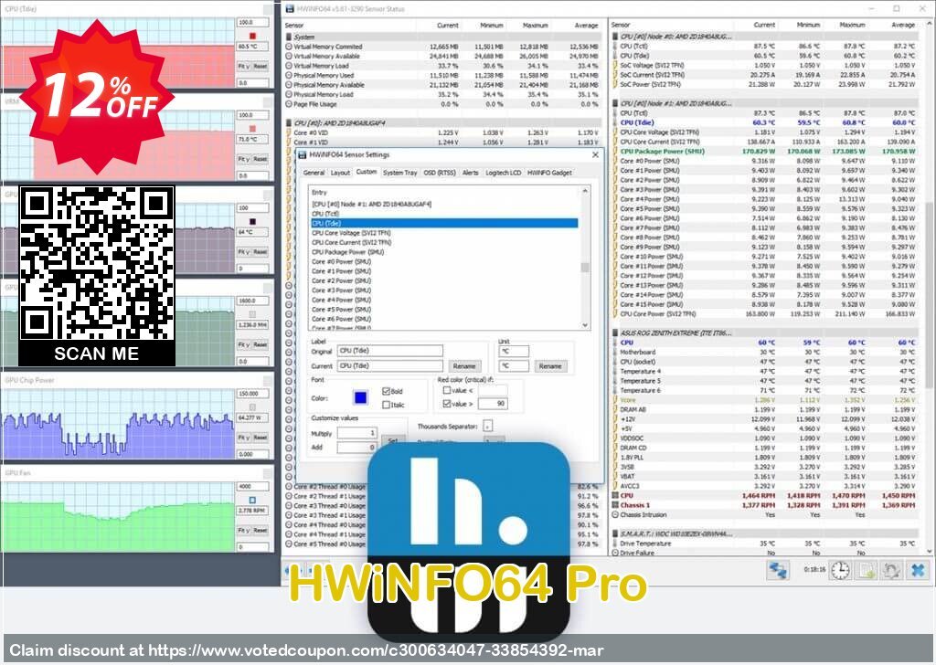
Task: Click Rename button next to the unit field
Action: [550, 366]
